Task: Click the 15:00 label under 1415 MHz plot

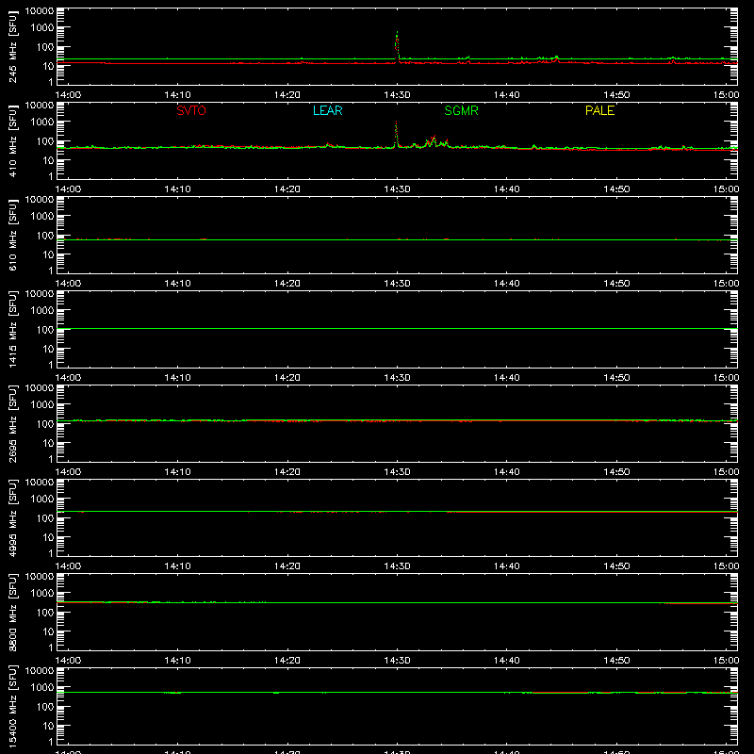Action: 726,378
